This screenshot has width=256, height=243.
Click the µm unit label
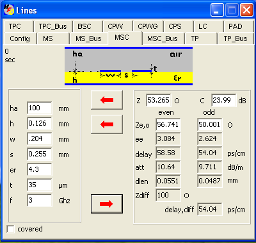[x=63, y=186]
